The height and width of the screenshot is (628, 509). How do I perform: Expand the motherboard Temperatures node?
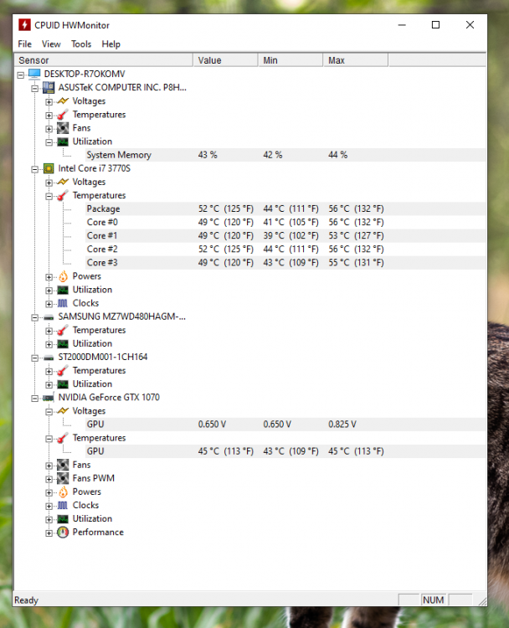(49, 116)
